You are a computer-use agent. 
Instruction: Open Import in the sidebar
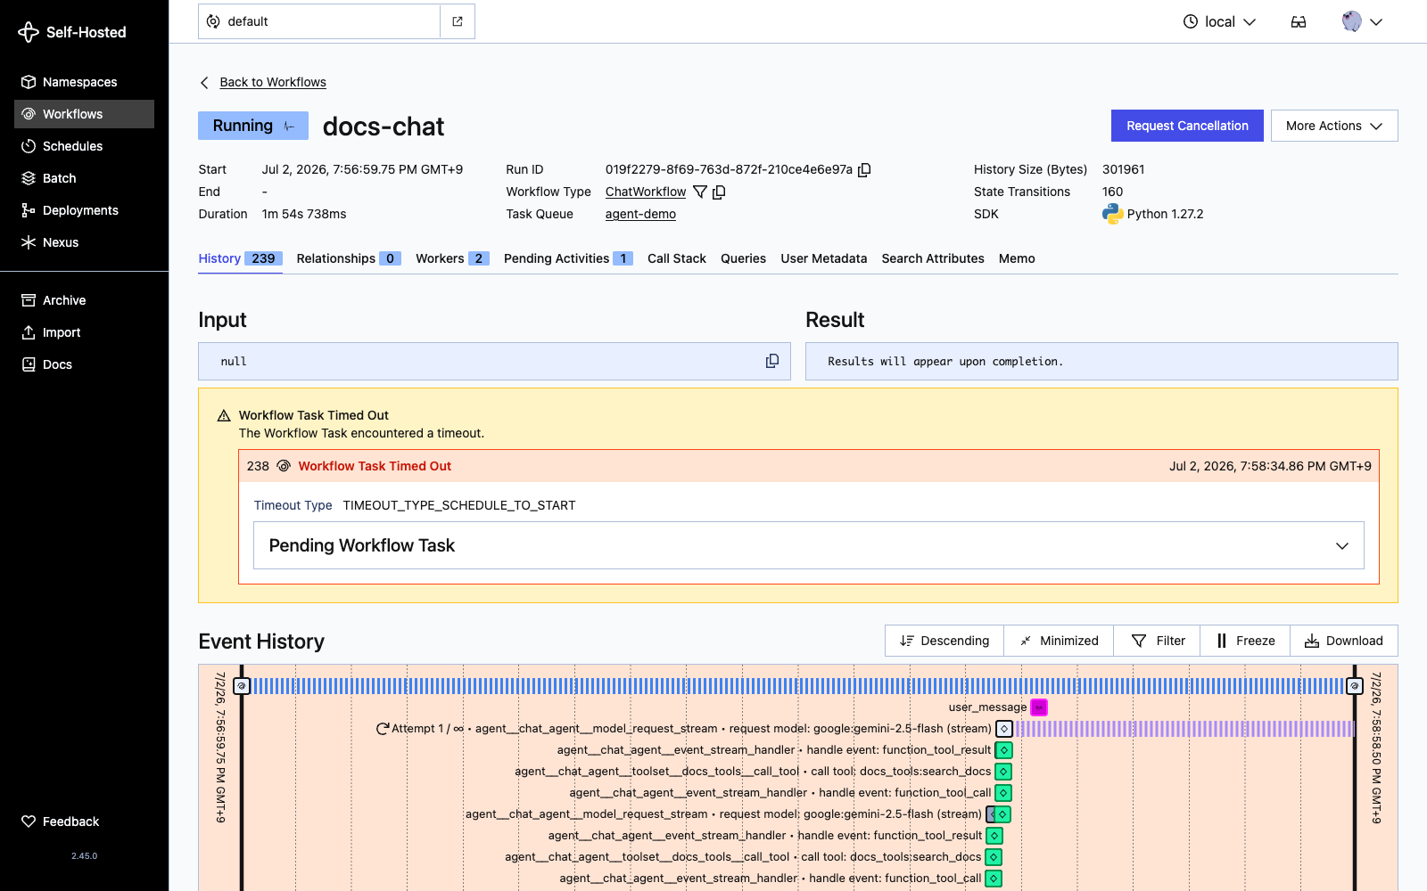(x=84, y=332)
